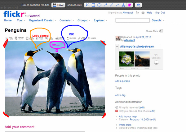Click the photostream browse label

(x=134, y=68)
